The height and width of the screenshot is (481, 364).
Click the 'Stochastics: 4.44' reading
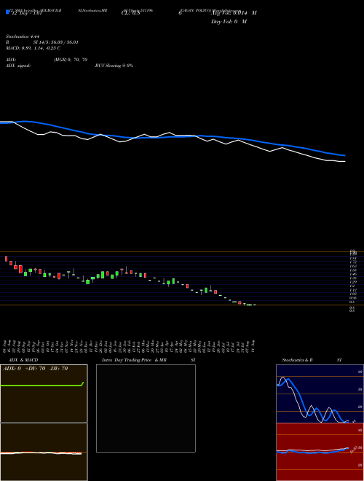coord(23,36)
